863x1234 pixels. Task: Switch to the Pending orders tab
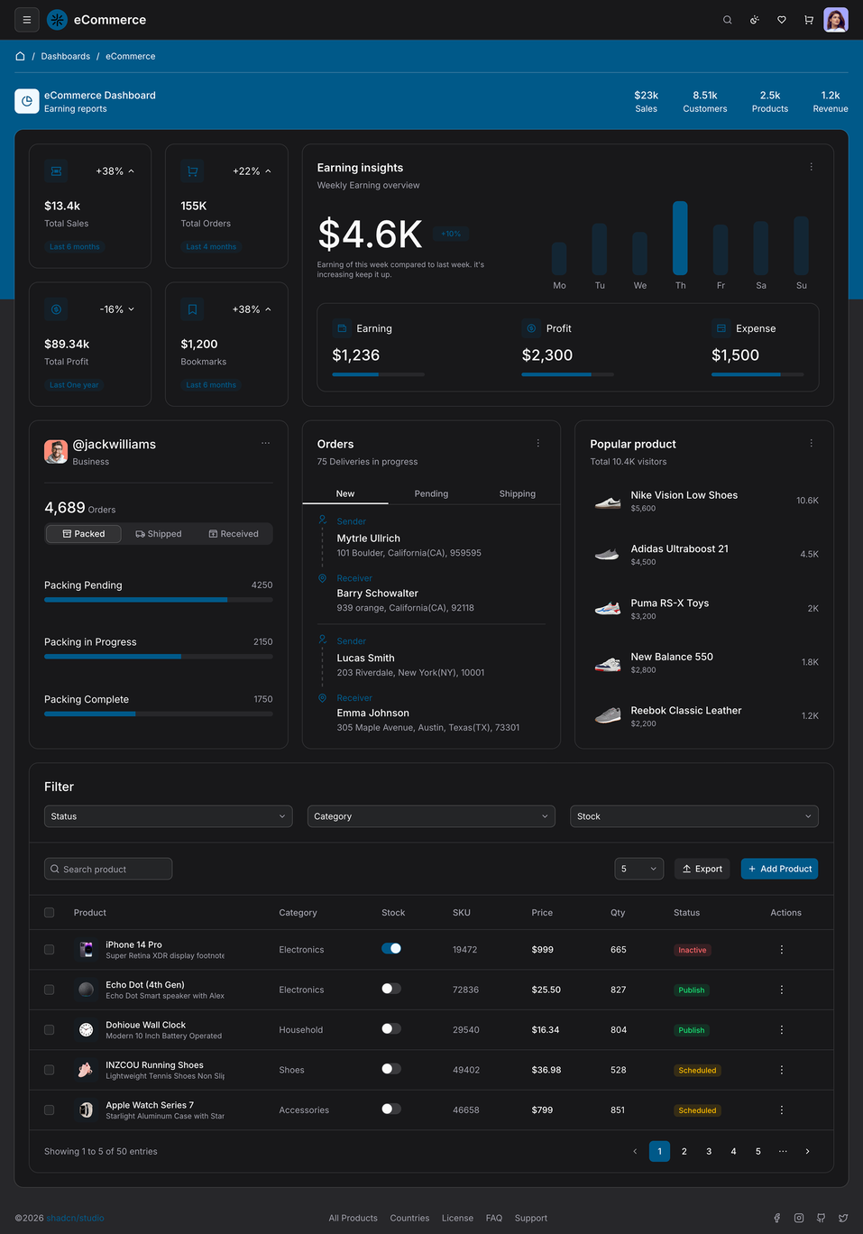(x=431, y=493)
